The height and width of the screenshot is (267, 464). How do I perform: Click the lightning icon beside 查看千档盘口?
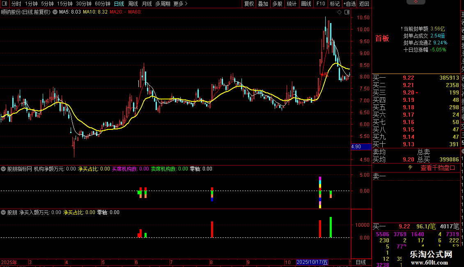(411, 168)
